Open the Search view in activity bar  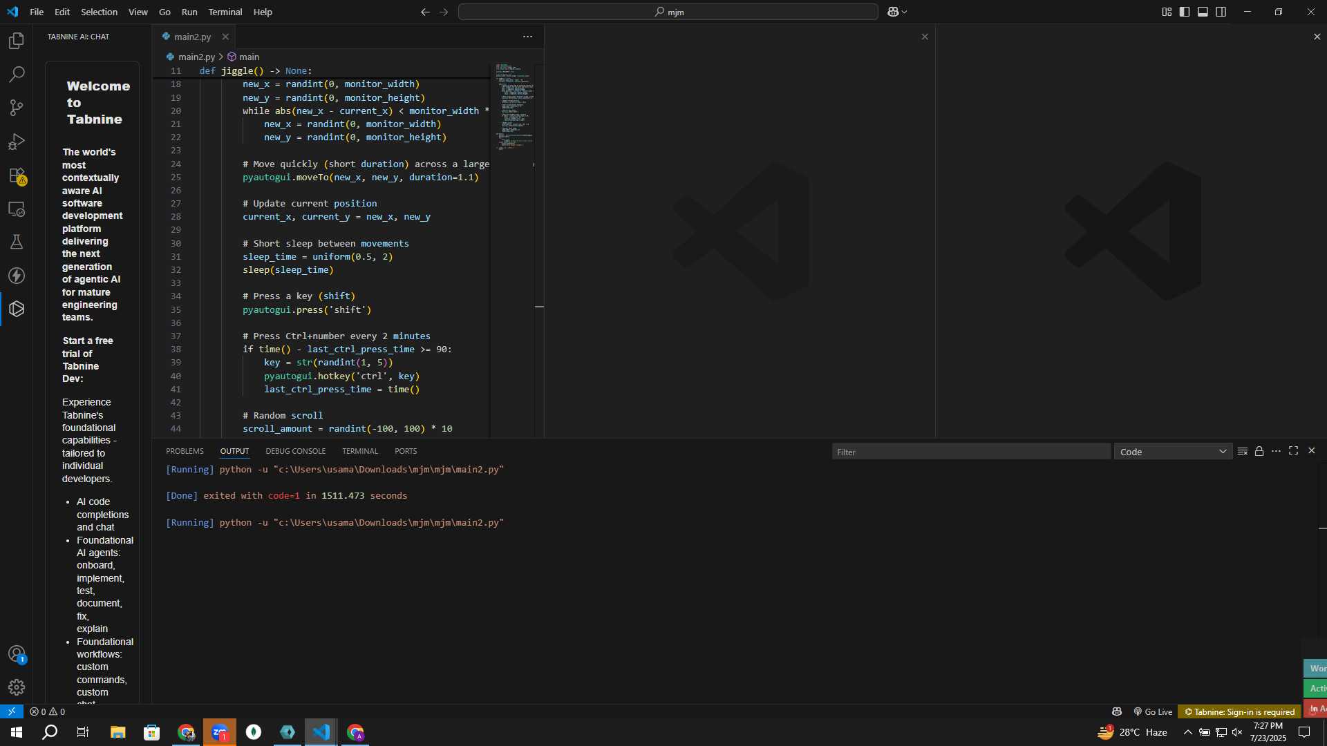[17, 74]
